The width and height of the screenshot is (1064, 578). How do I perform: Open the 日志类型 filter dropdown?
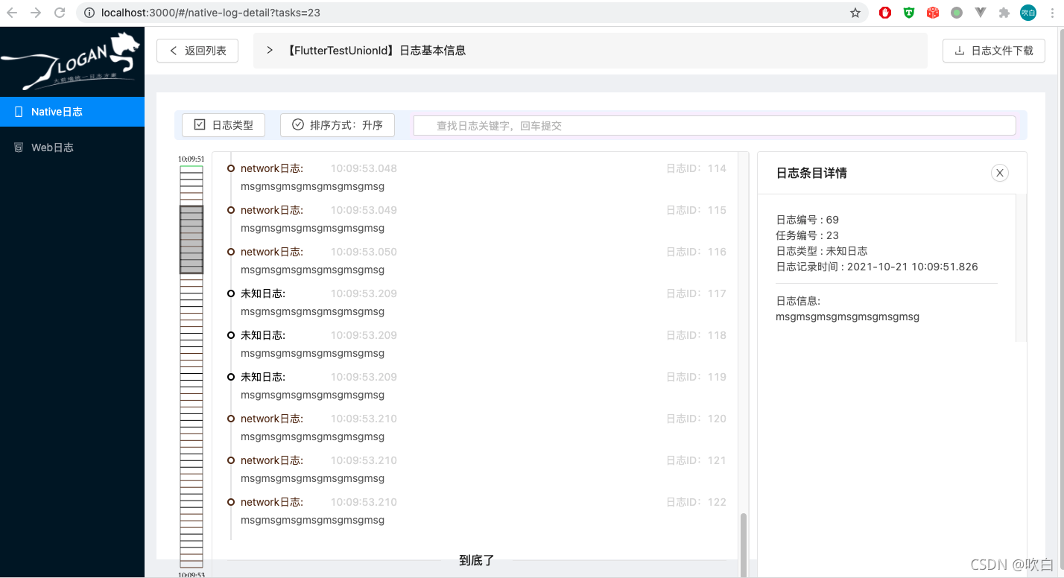click(x=223, y=124)
